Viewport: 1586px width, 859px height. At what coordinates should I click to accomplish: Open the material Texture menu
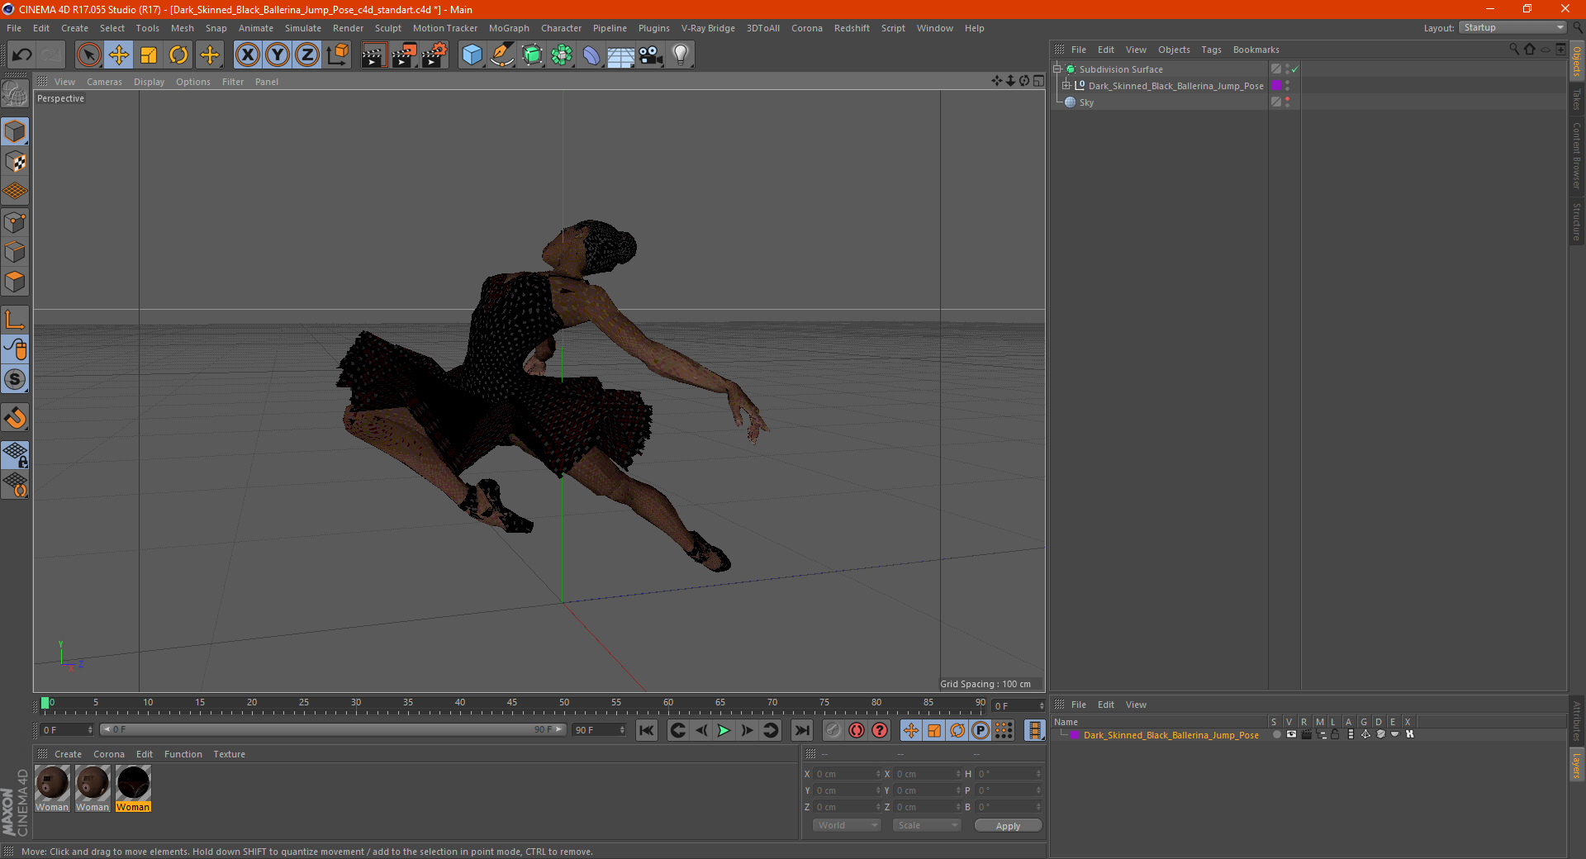coord(229,754)
